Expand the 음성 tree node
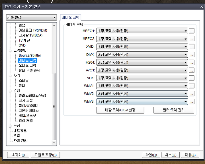 pyautogui.click(x=10, y=126)
